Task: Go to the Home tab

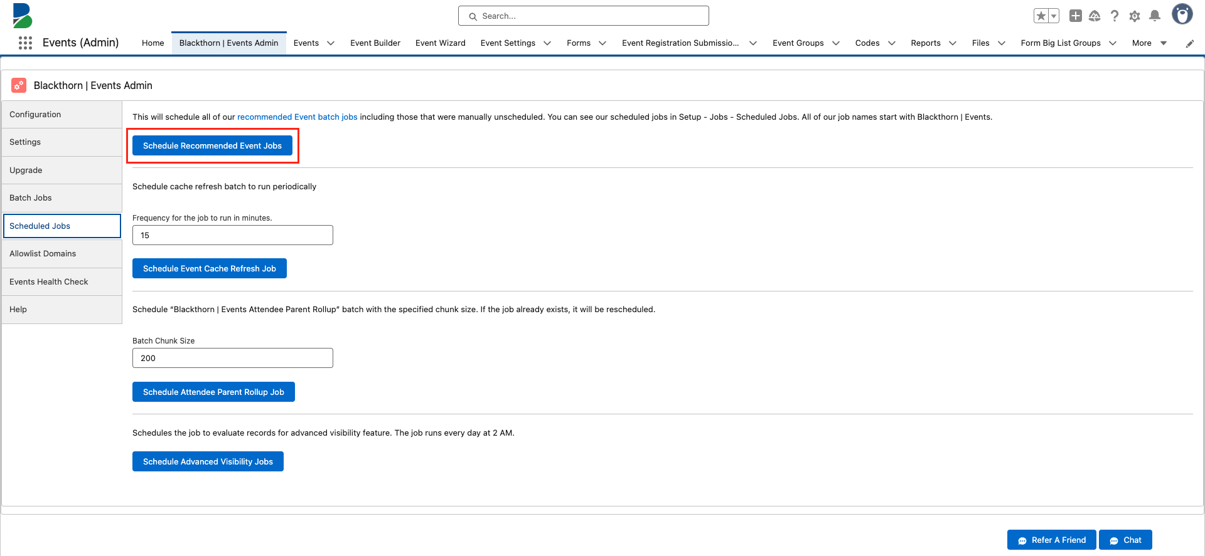Action: point(153,43)
